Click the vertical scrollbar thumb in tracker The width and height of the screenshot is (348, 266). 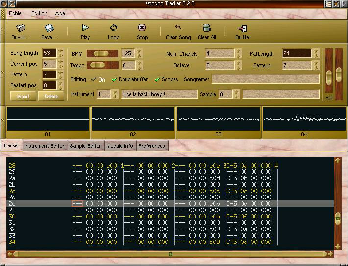tap(338, 219)
